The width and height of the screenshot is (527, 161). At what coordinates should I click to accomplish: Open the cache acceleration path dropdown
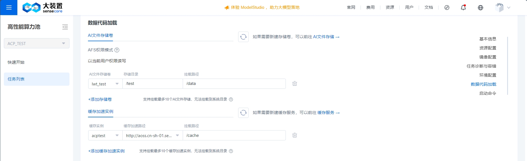pyautogui.click(x=153, y=135)
